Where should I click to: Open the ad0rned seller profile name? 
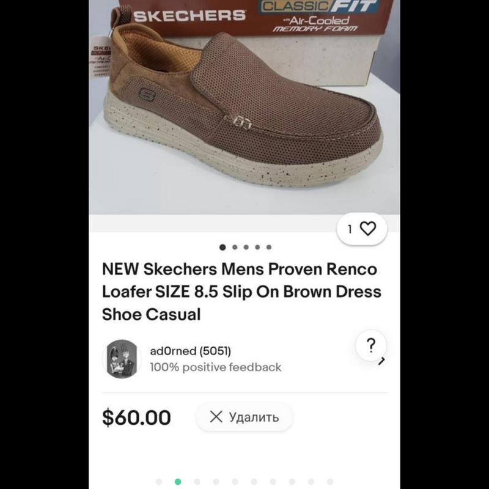click(190, 351)
